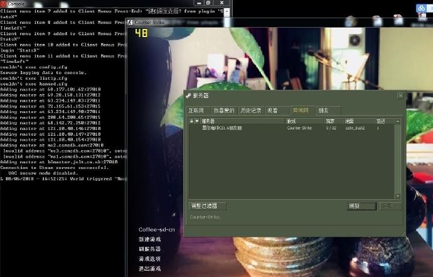The height and width of the screenshot is (277, 433).
Task: Close the 服务器 server browser dialog
Action: tap(400, 95)
